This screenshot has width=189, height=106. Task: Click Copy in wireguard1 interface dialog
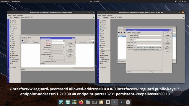pos(167,46)
